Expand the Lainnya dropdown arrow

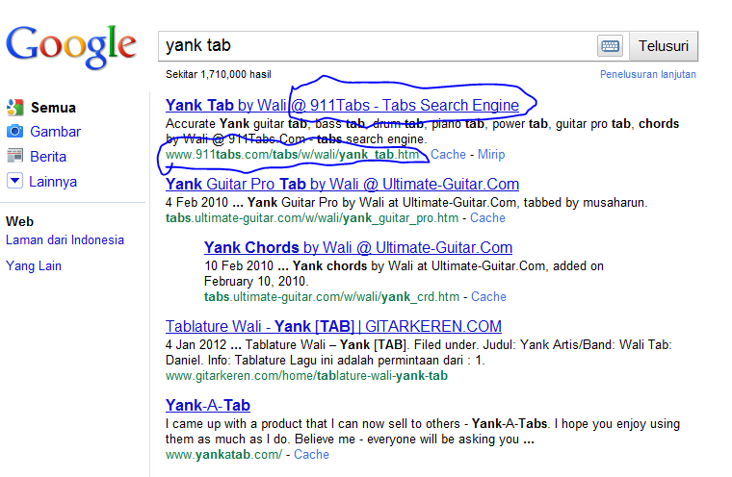[14, 181]
